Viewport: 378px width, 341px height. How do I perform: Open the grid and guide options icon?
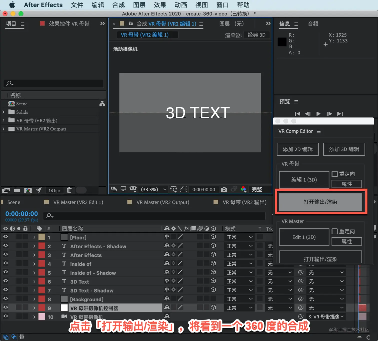(x=173, y=189)
